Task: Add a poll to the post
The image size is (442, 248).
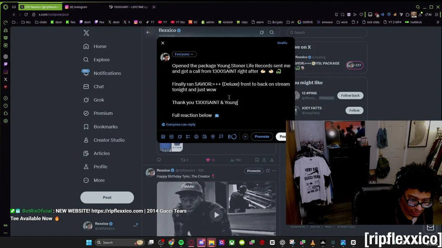Action: [x=188, y=137]
